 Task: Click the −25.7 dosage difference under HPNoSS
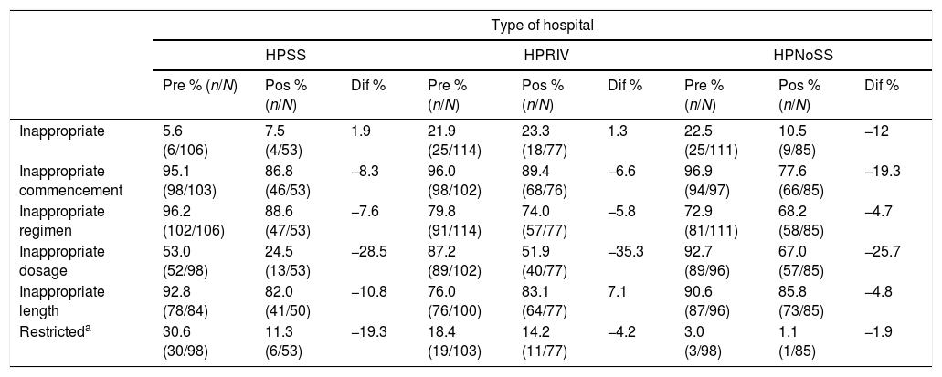coord(882,251)
